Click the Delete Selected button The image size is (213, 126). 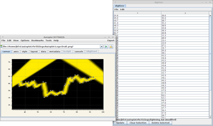160,123
